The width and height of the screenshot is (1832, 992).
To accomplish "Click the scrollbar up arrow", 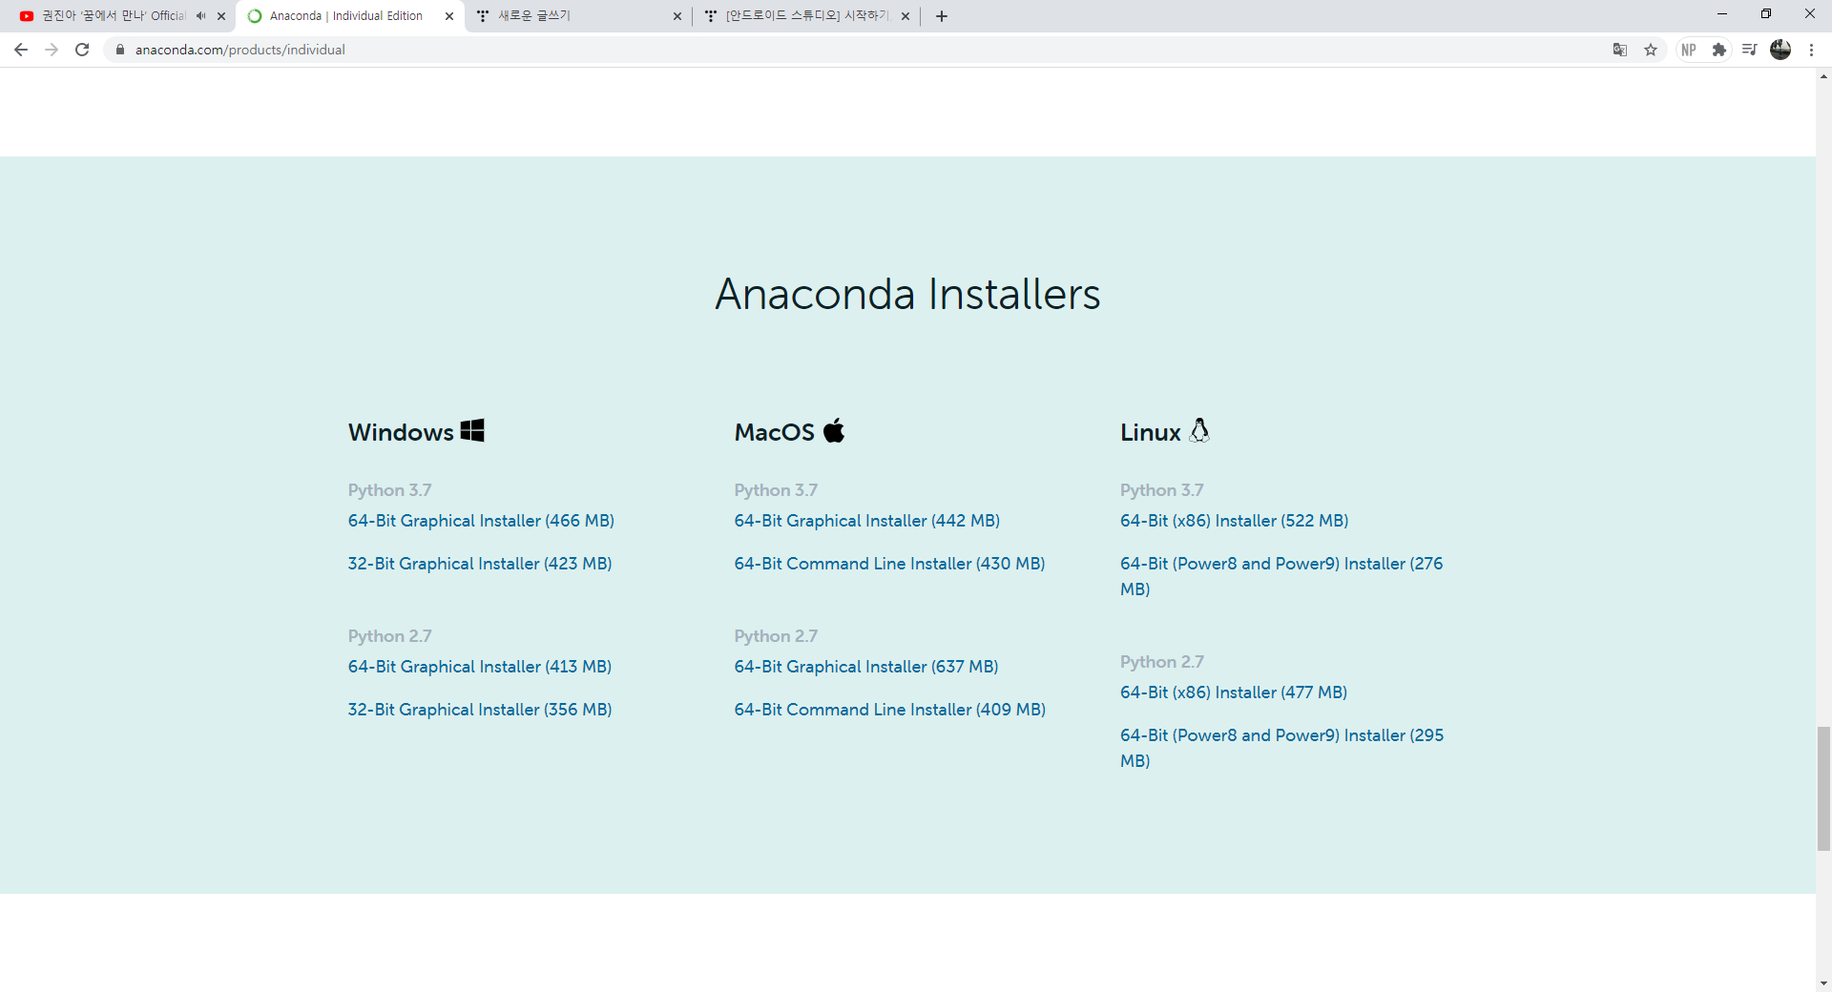I will pyautogui.click(x=1823, y=76).
